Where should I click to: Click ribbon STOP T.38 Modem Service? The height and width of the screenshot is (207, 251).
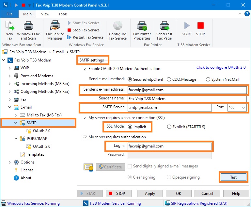pos(200,29)
